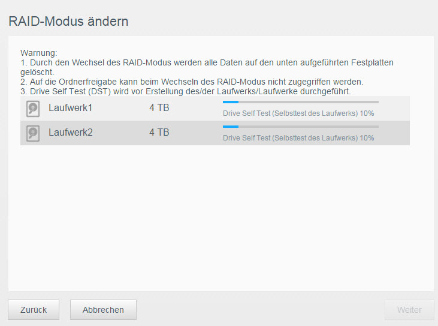The width and height of the screenshot is (438, 326).
Task: Click the 4 TB capacity of Laufwerk2
Action: (159, 132)
